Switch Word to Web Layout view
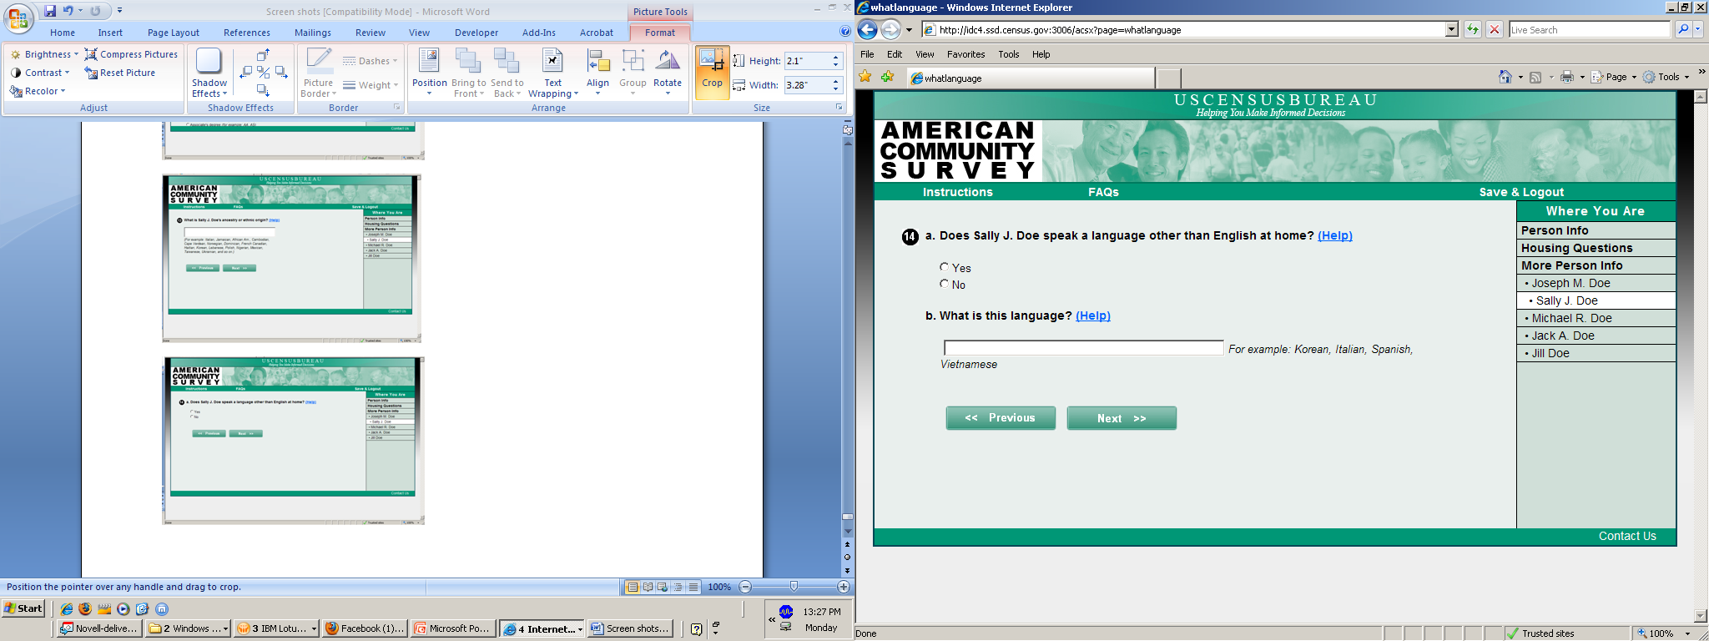The image size is (1709, 641). 663,587
